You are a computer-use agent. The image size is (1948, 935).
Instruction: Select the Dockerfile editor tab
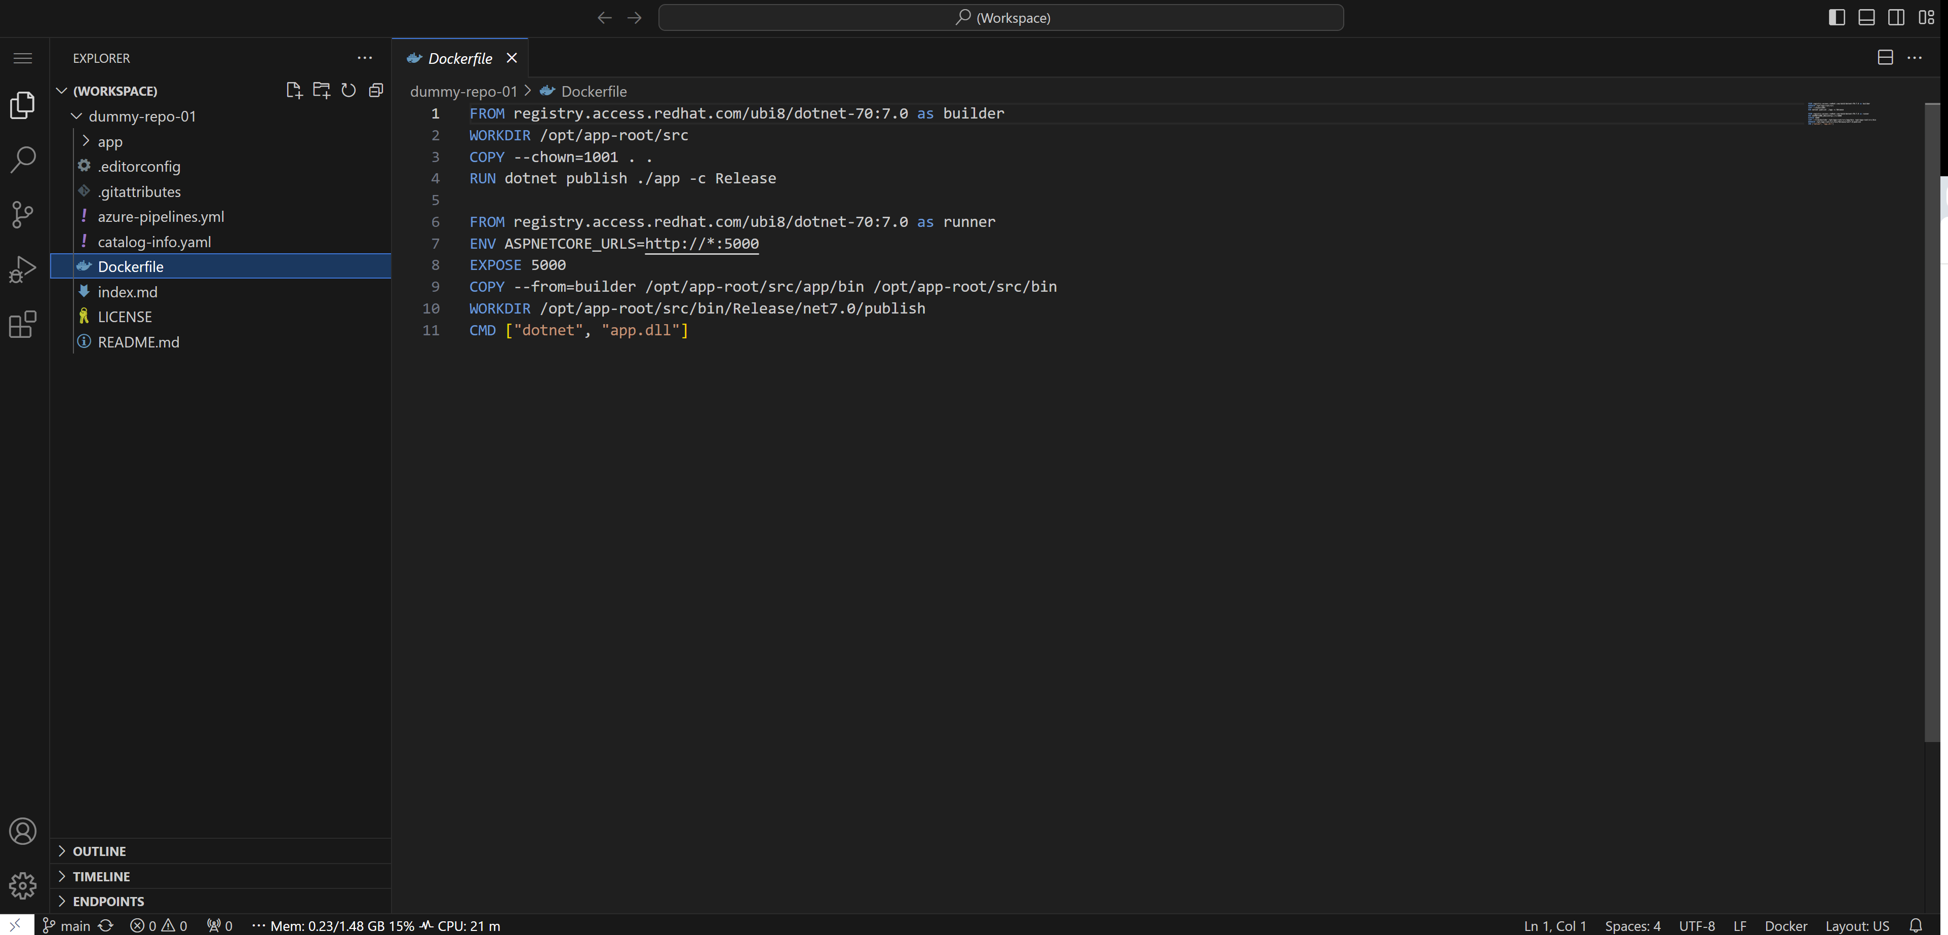pyautogui.click(x=459, y=58)
